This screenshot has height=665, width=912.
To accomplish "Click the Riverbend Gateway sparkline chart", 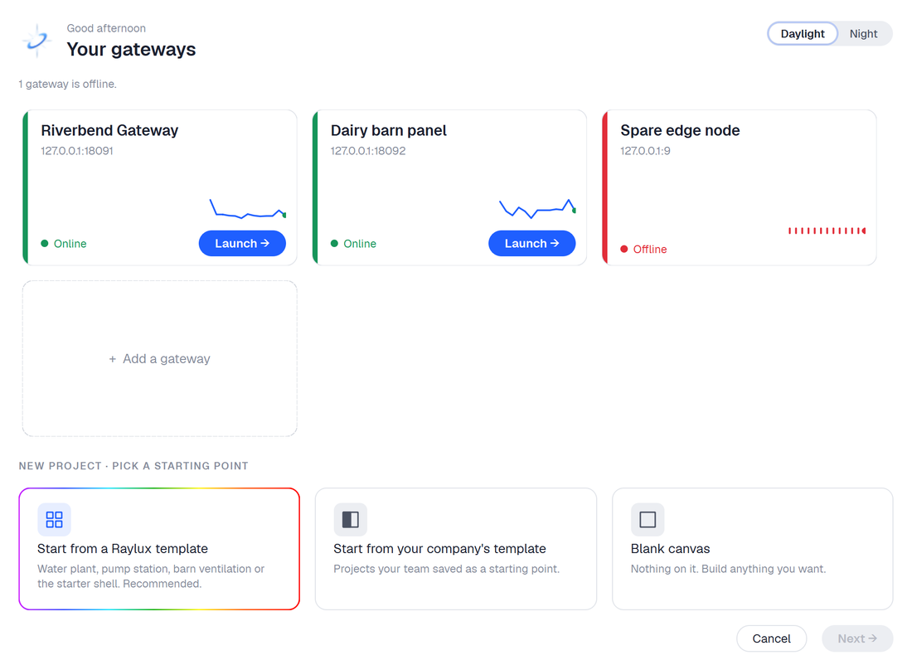I will (x=248, y=209).
